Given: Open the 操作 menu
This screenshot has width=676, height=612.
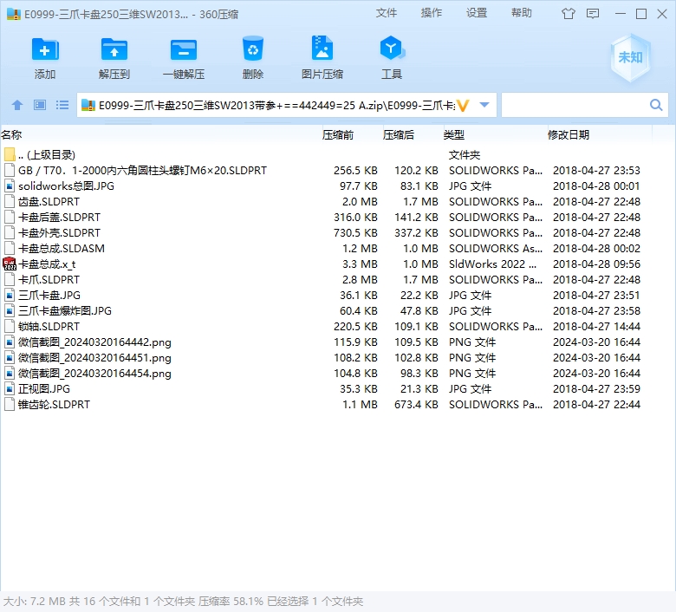Looking at the screenshot, I should (x=432, y=13).
